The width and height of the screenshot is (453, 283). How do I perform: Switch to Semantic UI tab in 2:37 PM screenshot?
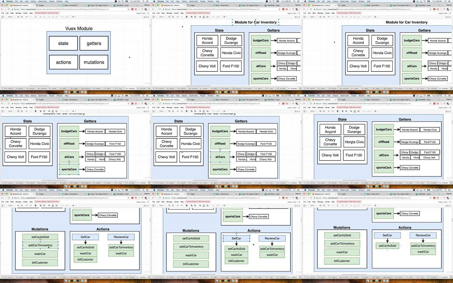(74, 5)
